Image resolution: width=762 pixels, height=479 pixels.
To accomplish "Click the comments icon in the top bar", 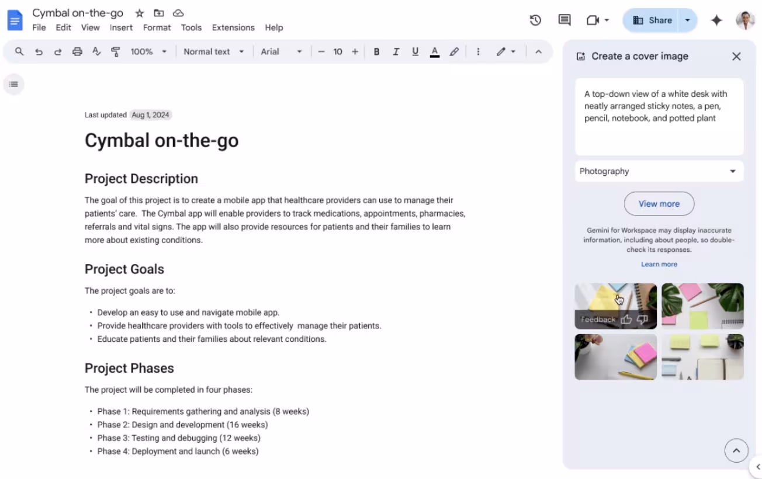I will coord(563,20).
